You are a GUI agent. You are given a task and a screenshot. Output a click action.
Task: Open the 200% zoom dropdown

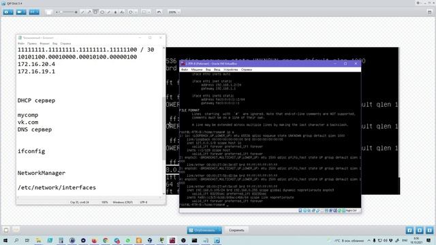pyautogui.click(x=174, y=12)
